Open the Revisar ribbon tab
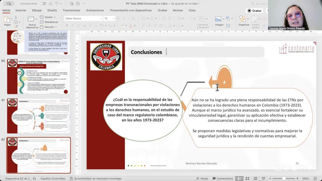Viewport: 322px width, 181px height. click(178, 10)
